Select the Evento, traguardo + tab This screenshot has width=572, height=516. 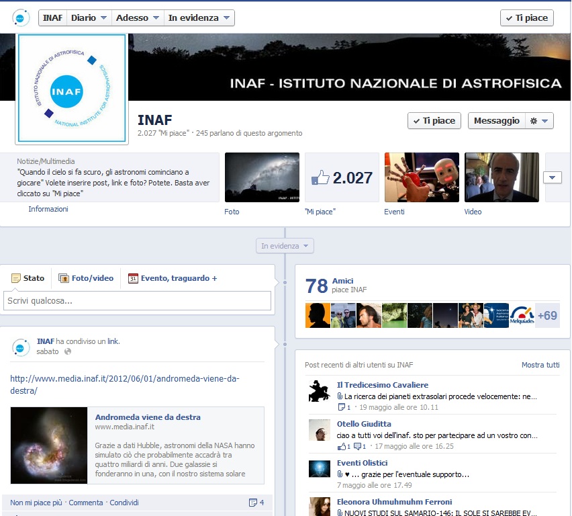173,278
